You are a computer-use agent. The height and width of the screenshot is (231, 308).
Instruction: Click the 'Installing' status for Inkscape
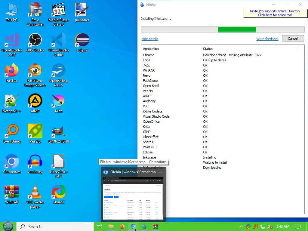(209, 157)
